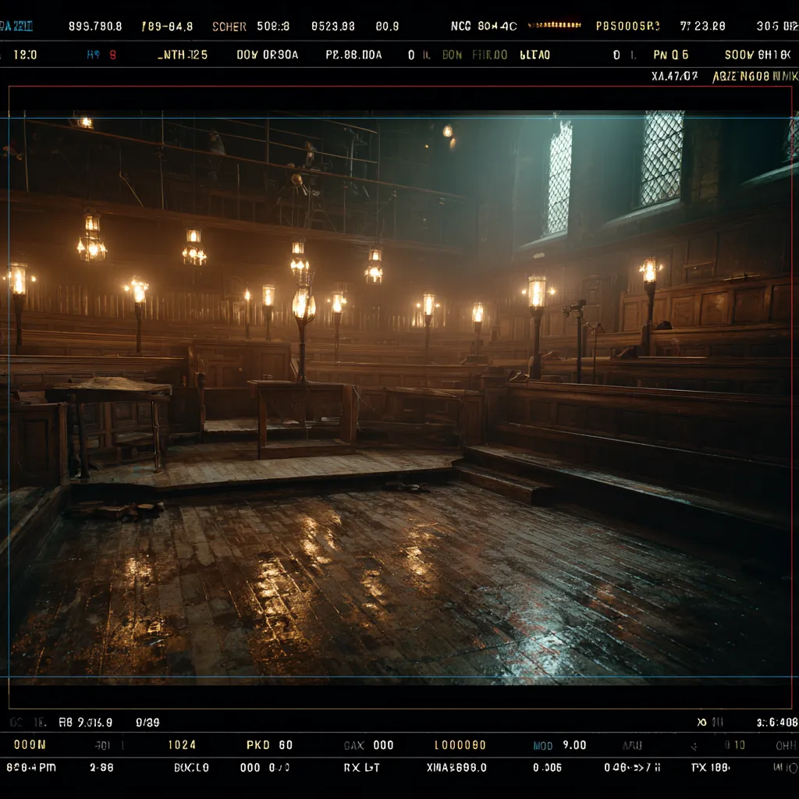This screenshot has width=799, height=799.
Task: Click the DOW OR90A status item
Action: point(267,55)
